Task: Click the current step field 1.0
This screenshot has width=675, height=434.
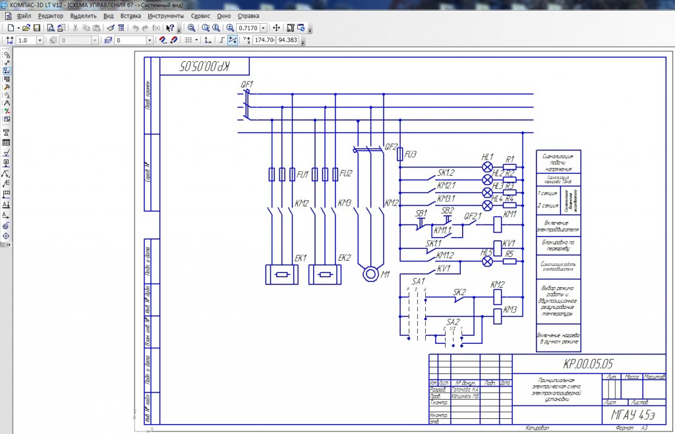Action: click(x=26, y=40)
